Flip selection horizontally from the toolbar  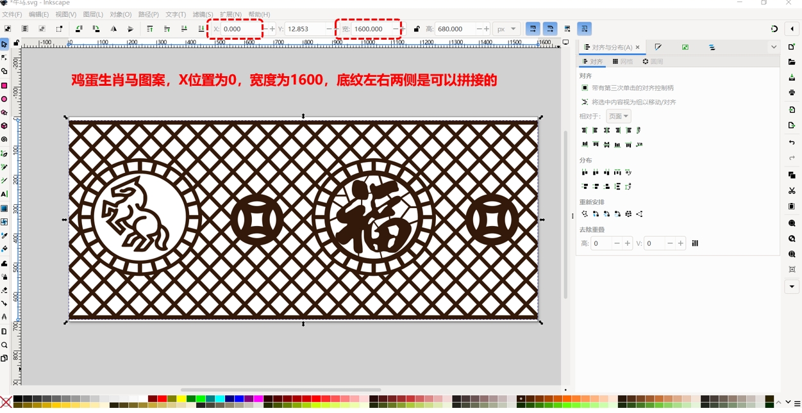tap(113, 29)
